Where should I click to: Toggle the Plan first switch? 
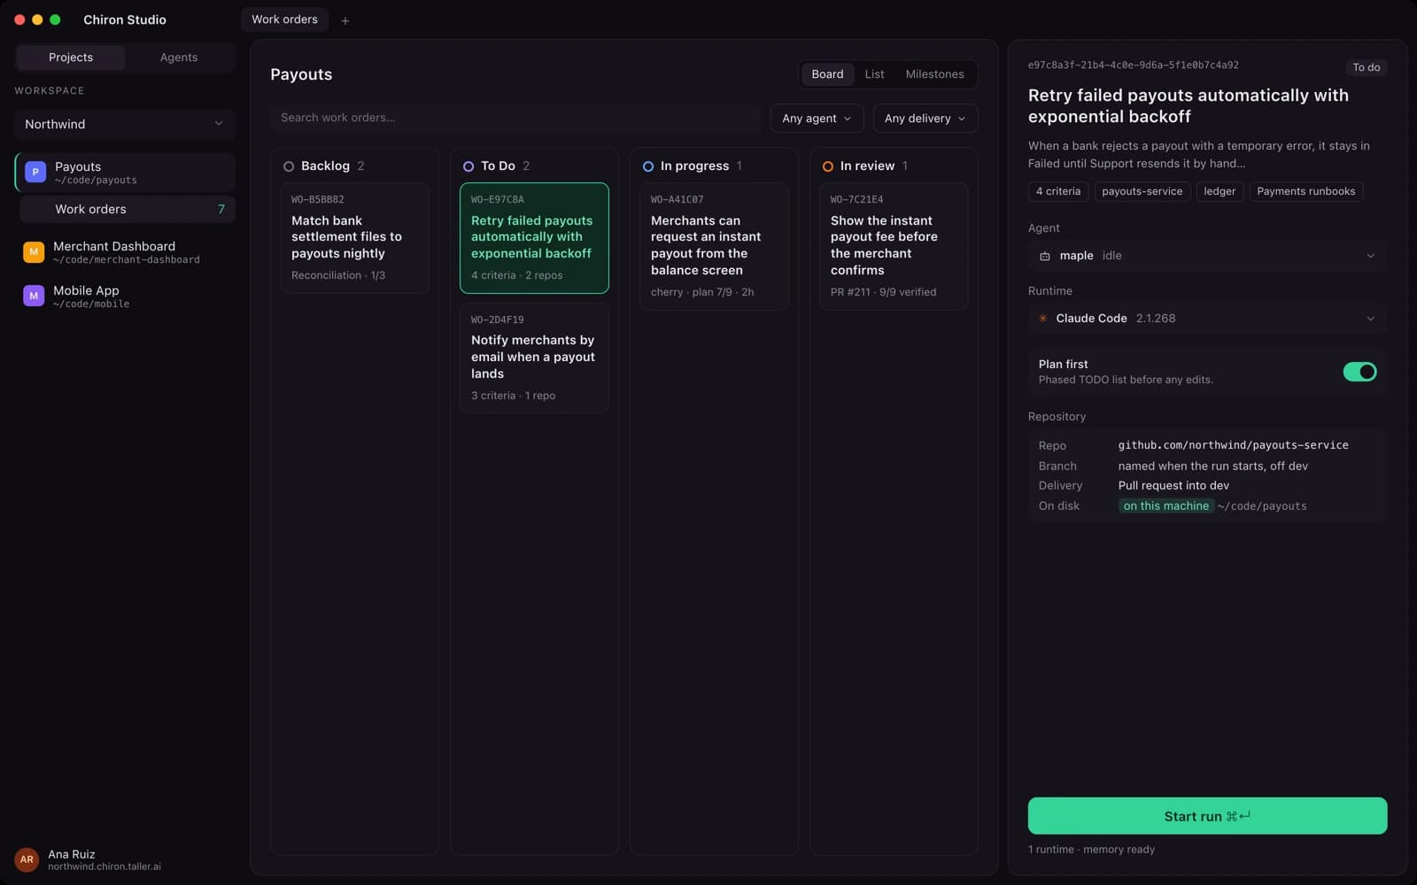pos(1359,372)
